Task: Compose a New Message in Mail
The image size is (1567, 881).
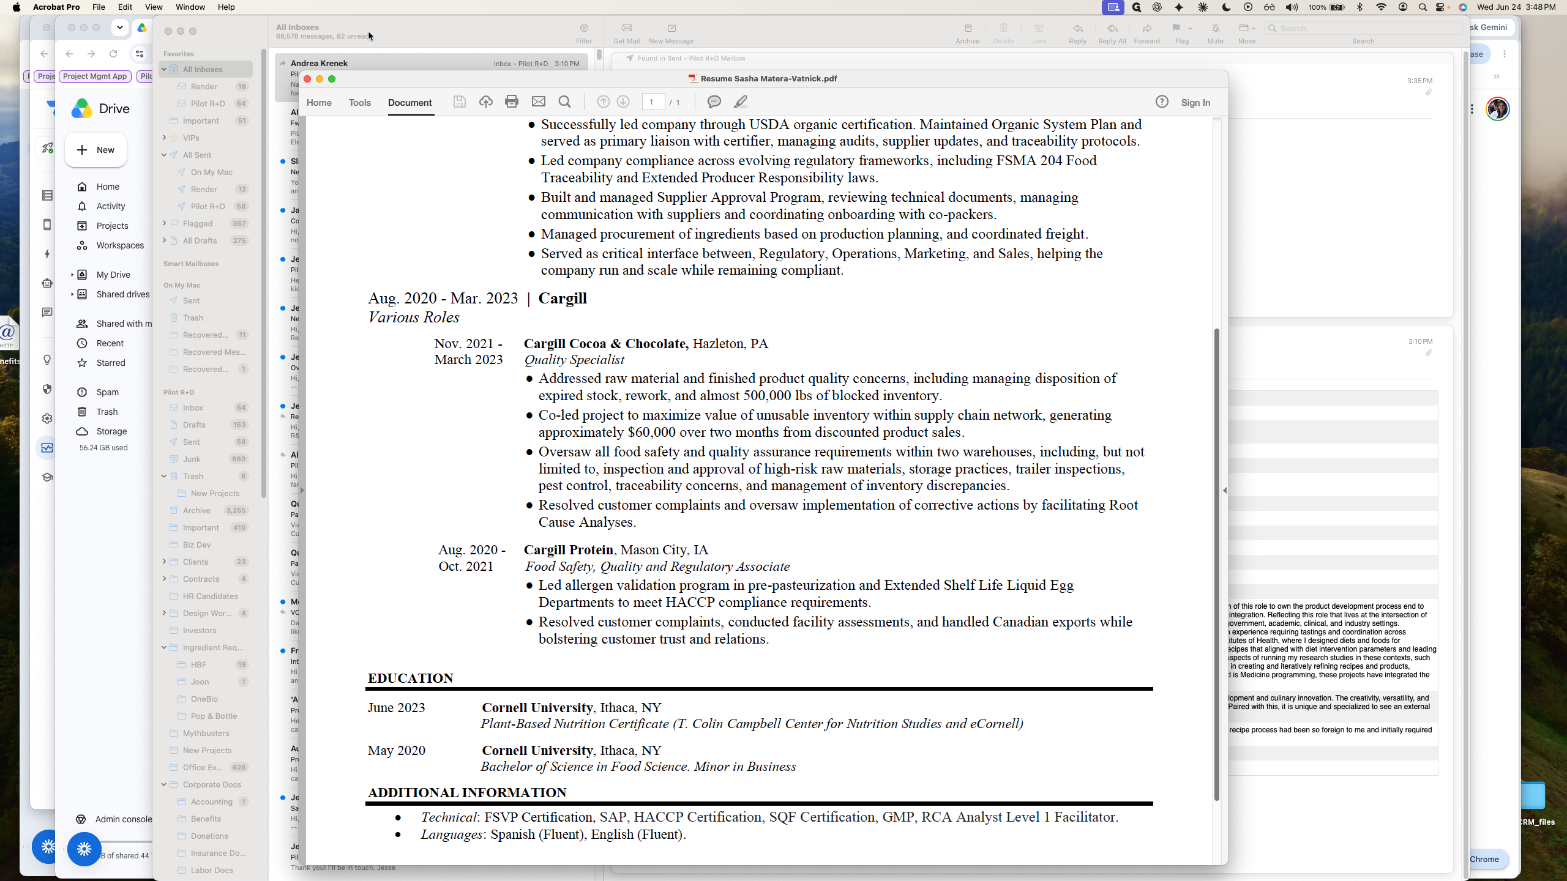Action: pos(671,34)
